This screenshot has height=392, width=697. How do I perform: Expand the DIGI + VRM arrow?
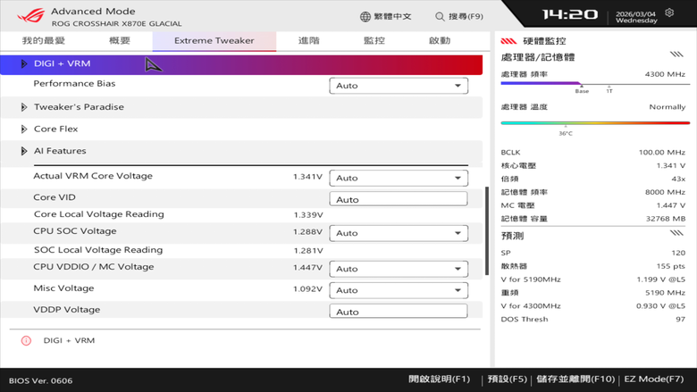(24, 64)
